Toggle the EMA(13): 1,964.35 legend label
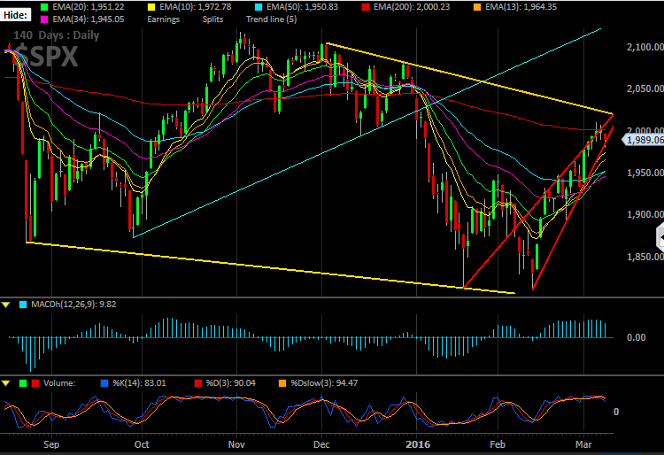 (x=521, y=7)
